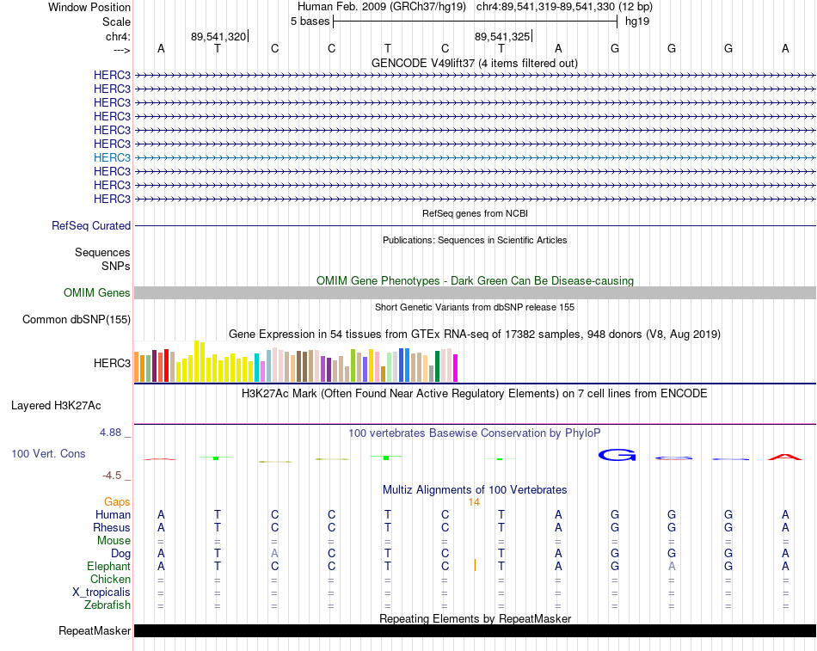
Task: Click the magenta bar in GTEx expression chart
Action: 456,368
